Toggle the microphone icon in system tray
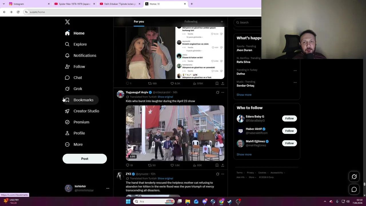The height and width of the screenshot is (206, 366). point(337,201)
